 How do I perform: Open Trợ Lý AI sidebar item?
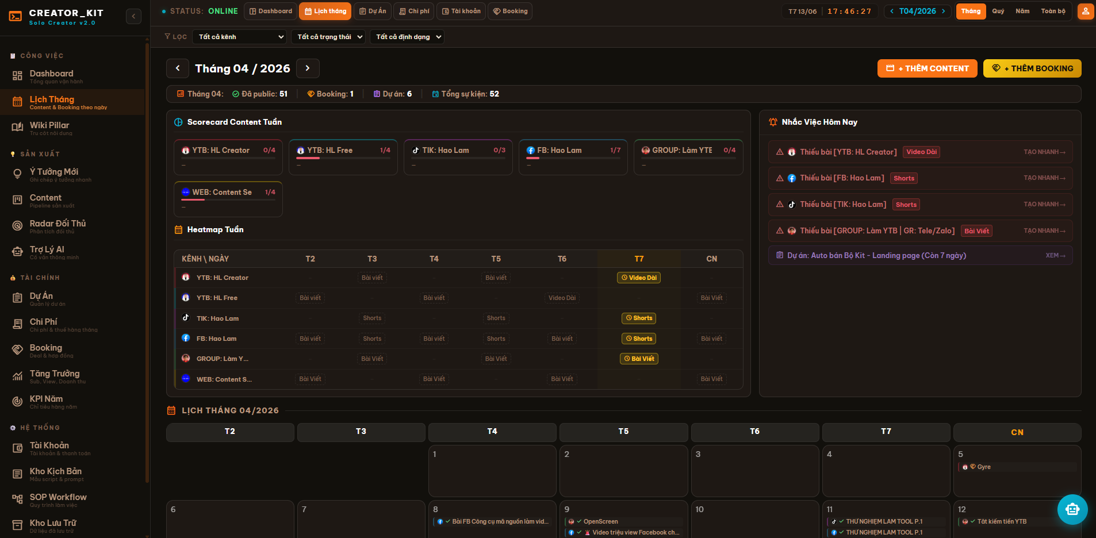(72, 252)
